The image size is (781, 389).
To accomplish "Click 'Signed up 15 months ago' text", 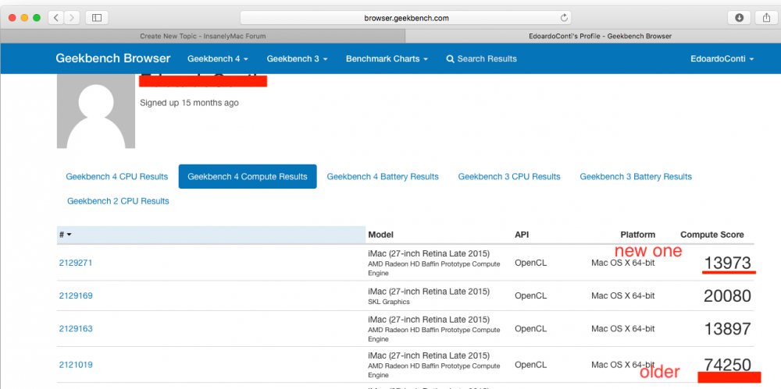I will [189, 103].
